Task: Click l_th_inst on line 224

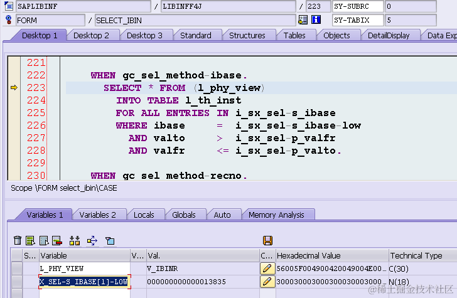Action: tap(213, 100)
